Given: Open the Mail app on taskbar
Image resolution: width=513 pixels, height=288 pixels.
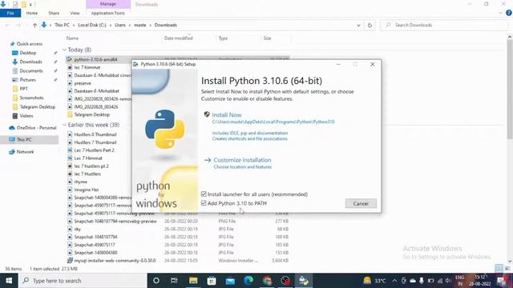Looking at the screenshot, I should pos(230,281).
